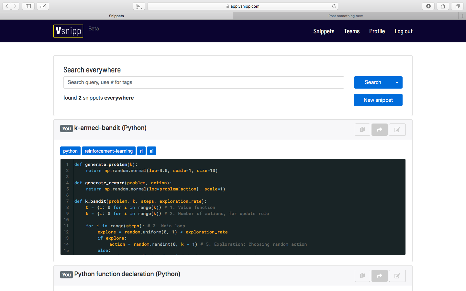The height and width of the screenshot is (291, 466).
Task: Open the Teams nav item
Action: coord(352,31)
